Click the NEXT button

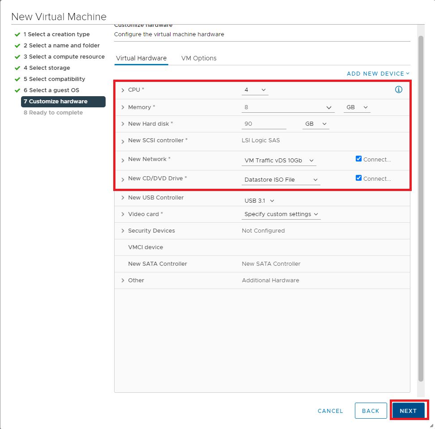(x=408, y=411)
